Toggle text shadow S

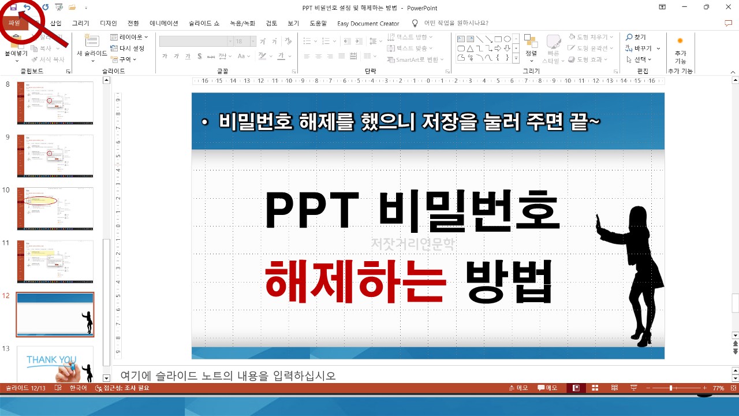point(199,56)
